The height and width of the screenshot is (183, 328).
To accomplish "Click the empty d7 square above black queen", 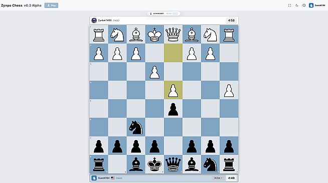I will 173,145.
